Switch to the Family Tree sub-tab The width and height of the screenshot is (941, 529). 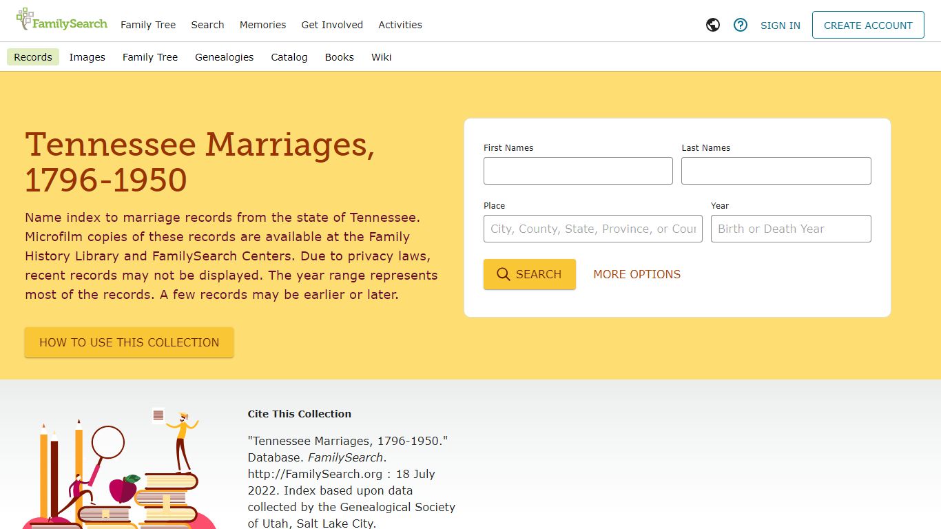tap(150, 57)
